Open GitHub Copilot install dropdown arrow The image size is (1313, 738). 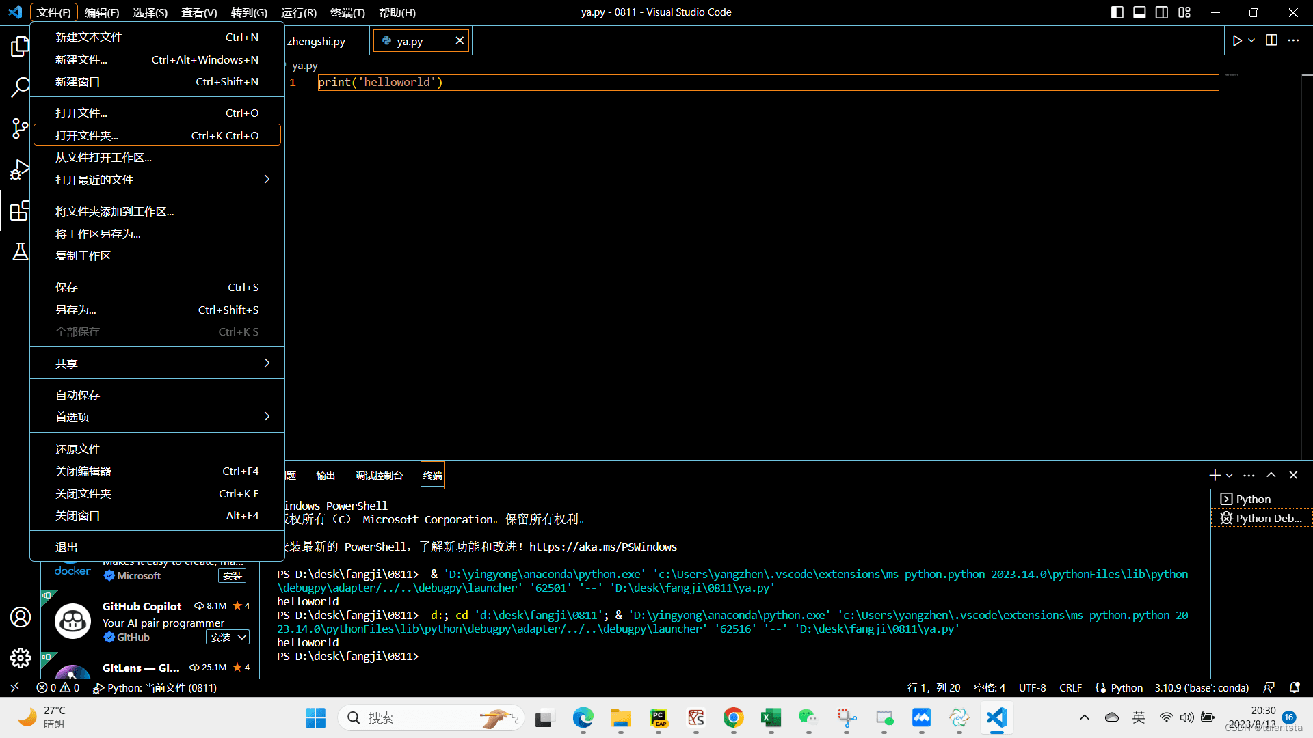pos(242,637)
